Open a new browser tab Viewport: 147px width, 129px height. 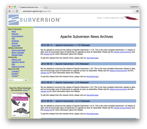[46, 7]
